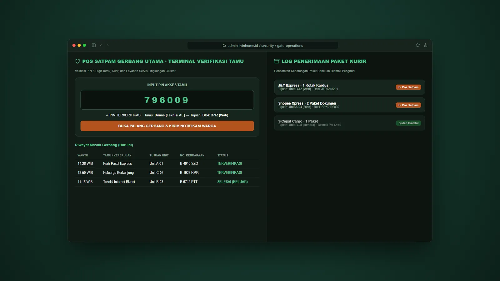
Task: Select the 13:50 WIB time cell
Action: pos(85,173)
